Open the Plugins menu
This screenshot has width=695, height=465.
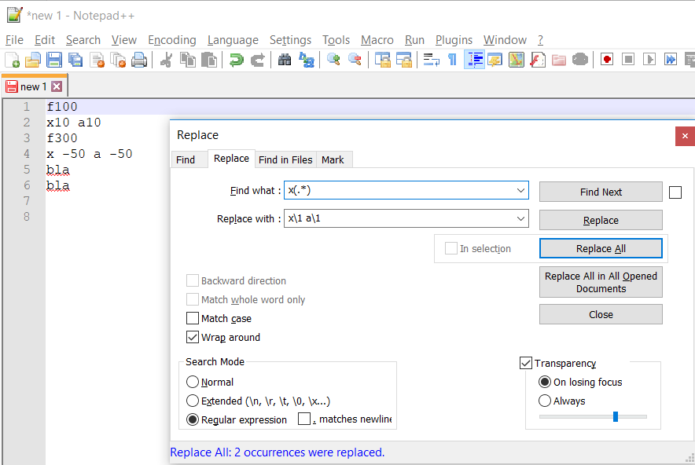click(454, 40)
